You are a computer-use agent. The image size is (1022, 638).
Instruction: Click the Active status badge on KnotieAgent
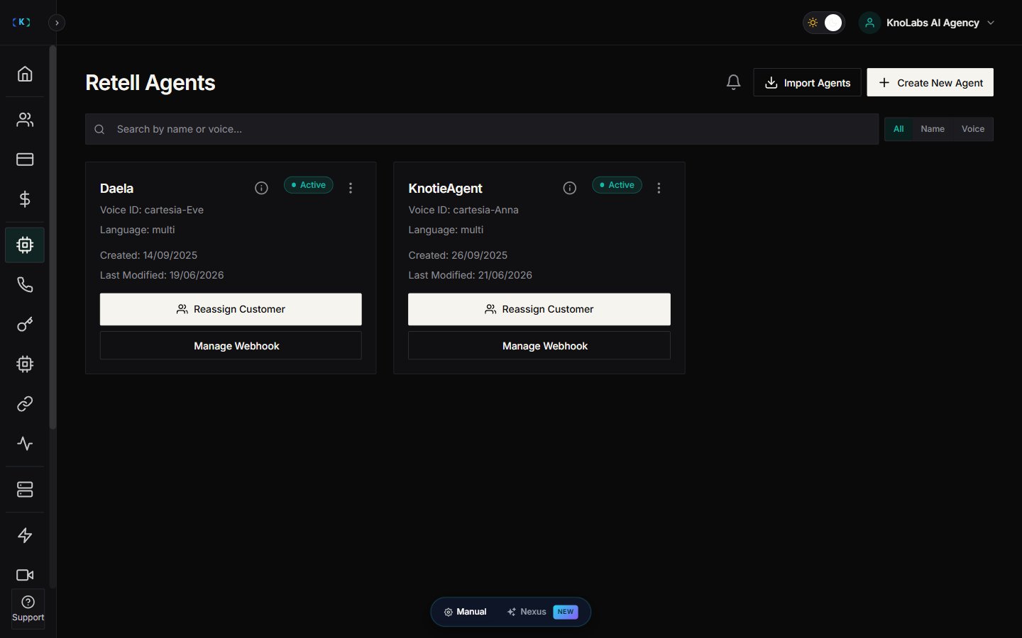617,185
